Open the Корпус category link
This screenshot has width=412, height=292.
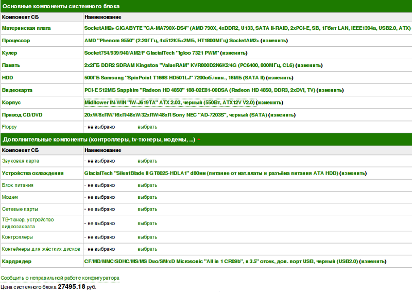tap(11, 102)
